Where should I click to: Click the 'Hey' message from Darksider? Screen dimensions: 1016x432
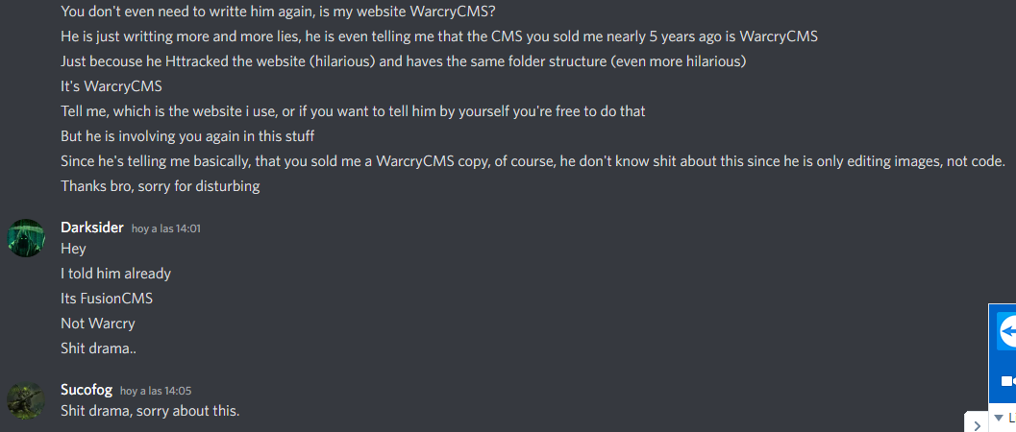pos(73,249)
